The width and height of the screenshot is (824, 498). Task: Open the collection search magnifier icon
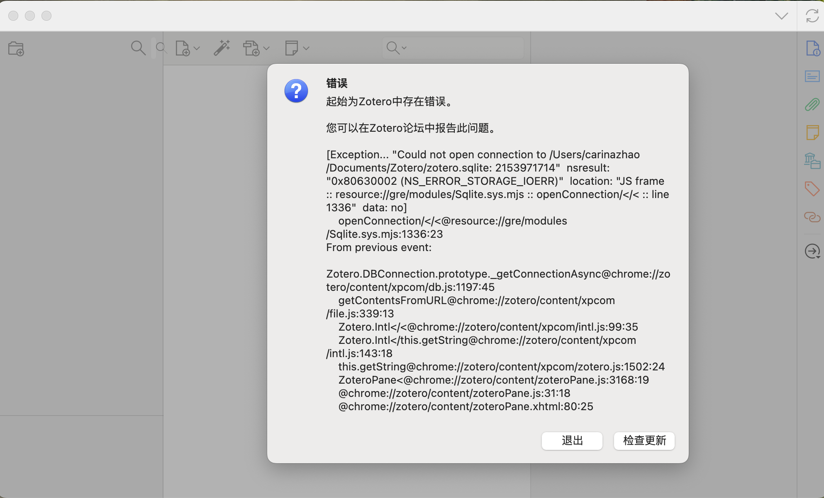pos(138,48)
